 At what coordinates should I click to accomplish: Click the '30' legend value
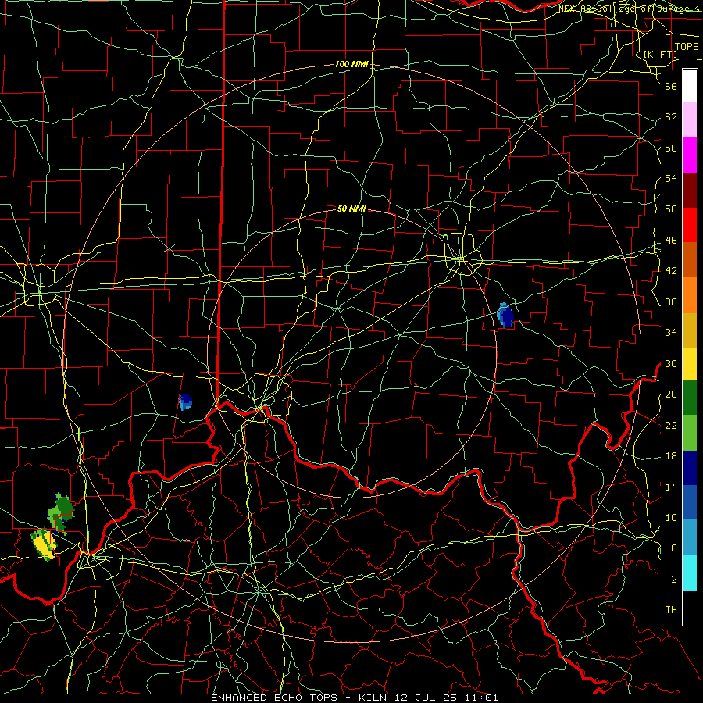click(x=671, y=363)
